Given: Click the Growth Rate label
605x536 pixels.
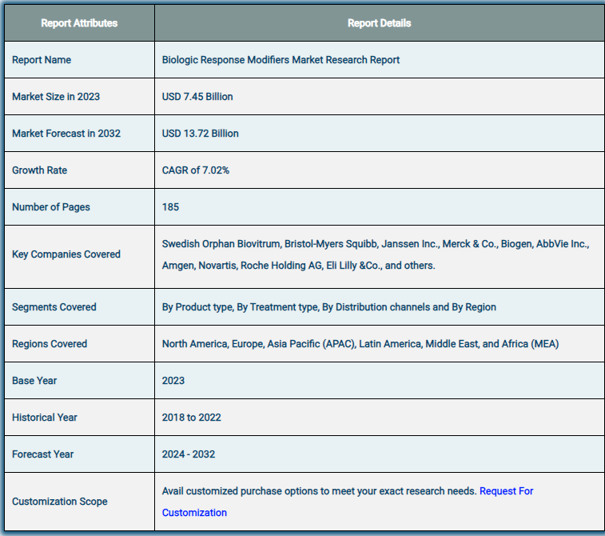Looking at the screenshot, I should pos(39,170).
